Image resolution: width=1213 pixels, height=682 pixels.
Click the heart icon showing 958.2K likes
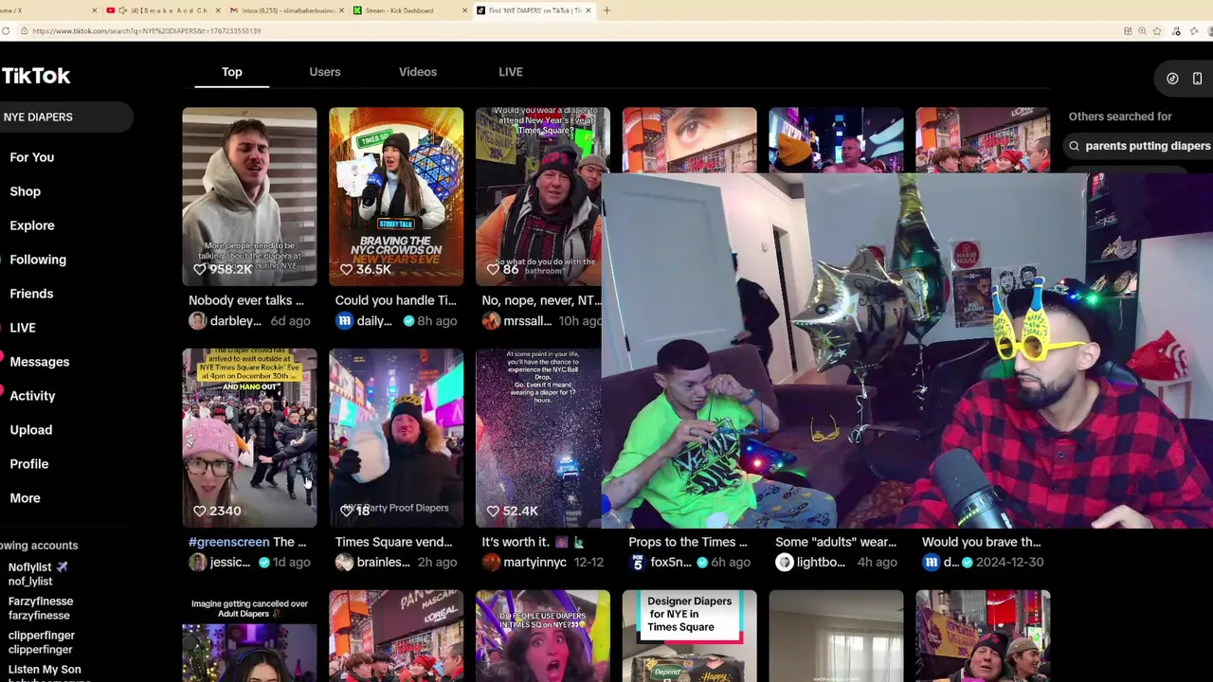(x=199, y=269)
